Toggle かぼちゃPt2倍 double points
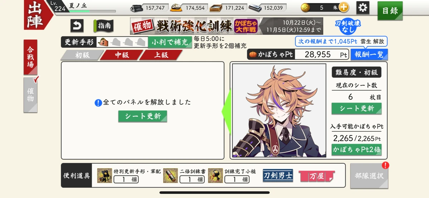This screenshot has height=198, width=429. click(x=356, y=150)
